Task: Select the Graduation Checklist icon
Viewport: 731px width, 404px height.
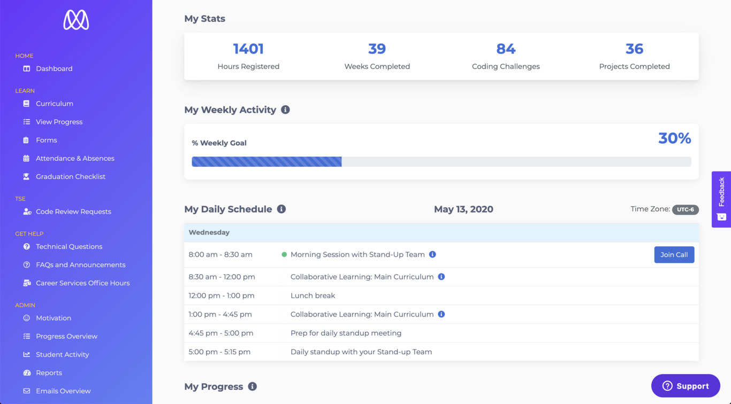Action: (25, 176)
